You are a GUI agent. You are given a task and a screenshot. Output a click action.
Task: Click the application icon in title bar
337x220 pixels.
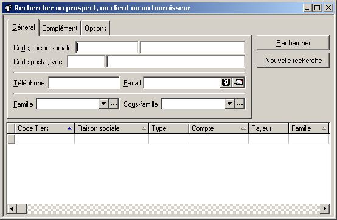(x=8, y=8)
